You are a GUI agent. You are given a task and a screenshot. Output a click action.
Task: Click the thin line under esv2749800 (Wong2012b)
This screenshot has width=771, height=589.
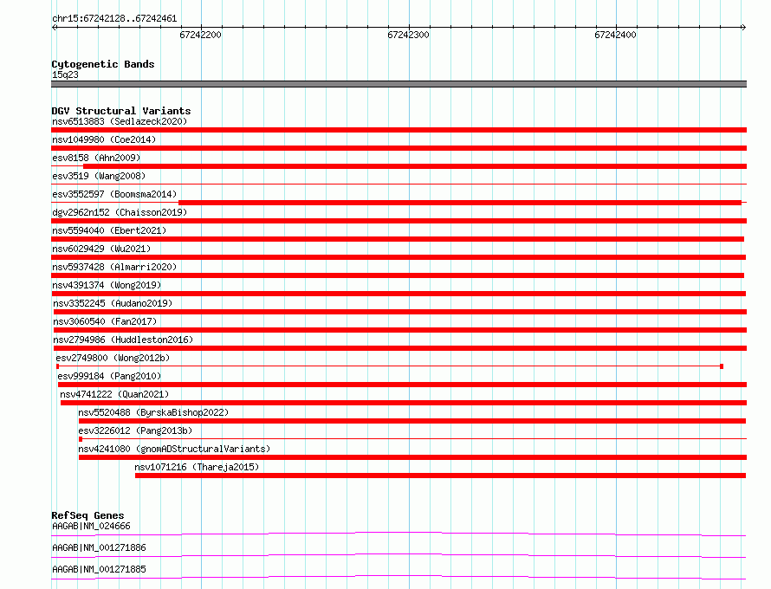point(390,366)
